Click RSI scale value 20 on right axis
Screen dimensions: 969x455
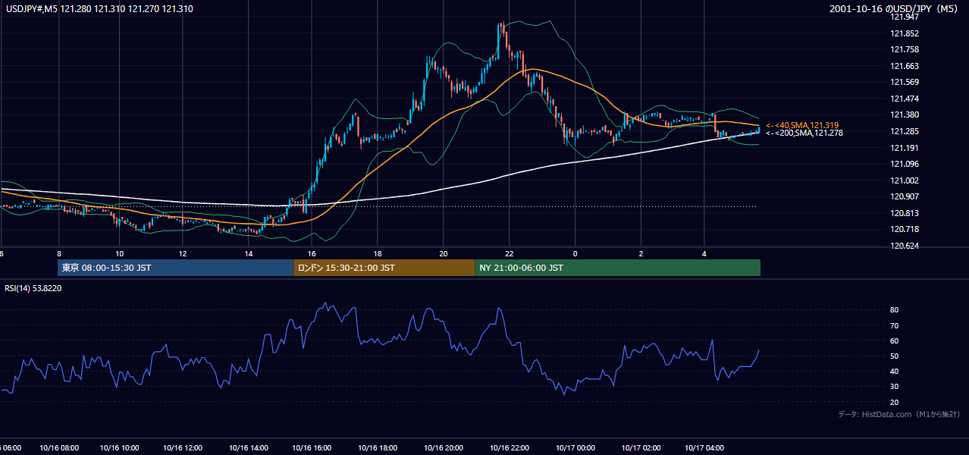[894, 402]
